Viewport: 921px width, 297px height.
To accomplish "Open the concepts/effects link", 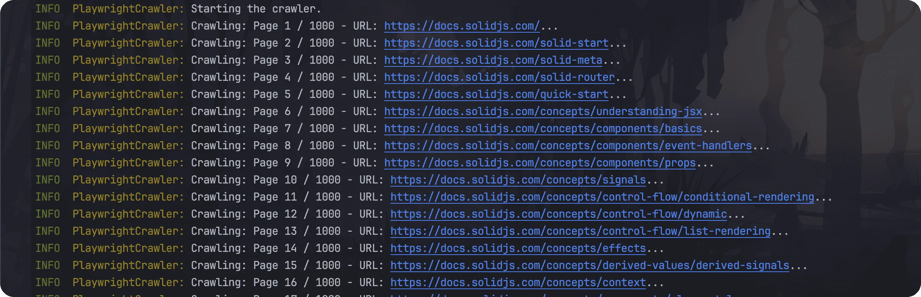I will (518, 248).
